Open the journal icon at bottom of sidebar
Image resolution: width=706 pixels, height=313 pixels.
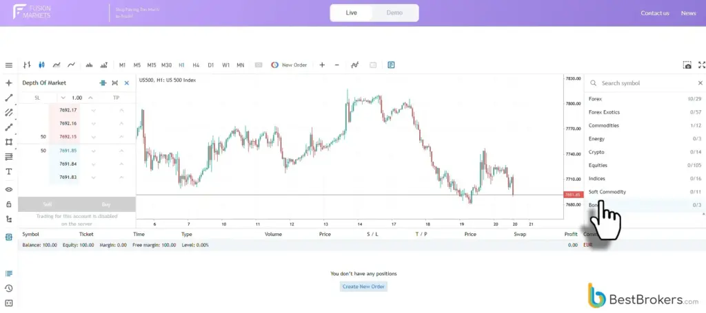(x=8, y=303)
